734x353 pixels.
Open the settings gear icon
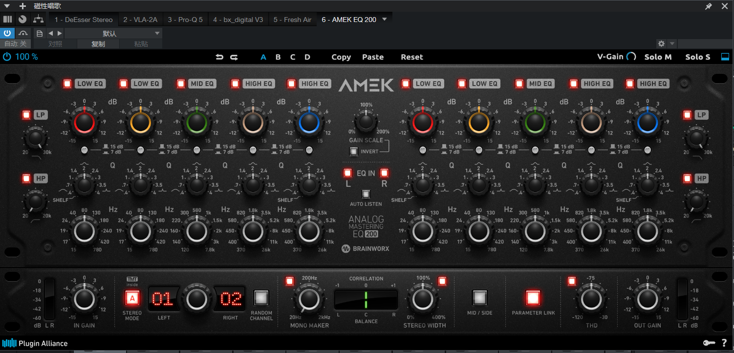(x=661, y=44)
